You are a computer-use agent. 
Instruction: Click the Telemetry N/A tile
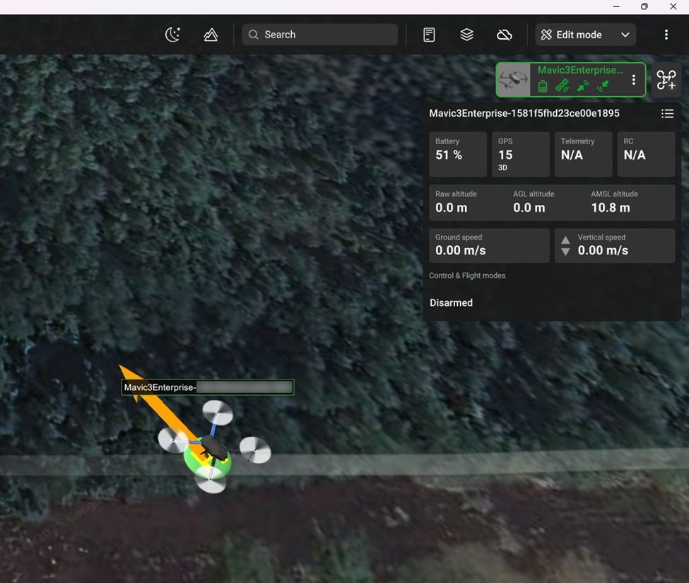[x=584, y=154]
